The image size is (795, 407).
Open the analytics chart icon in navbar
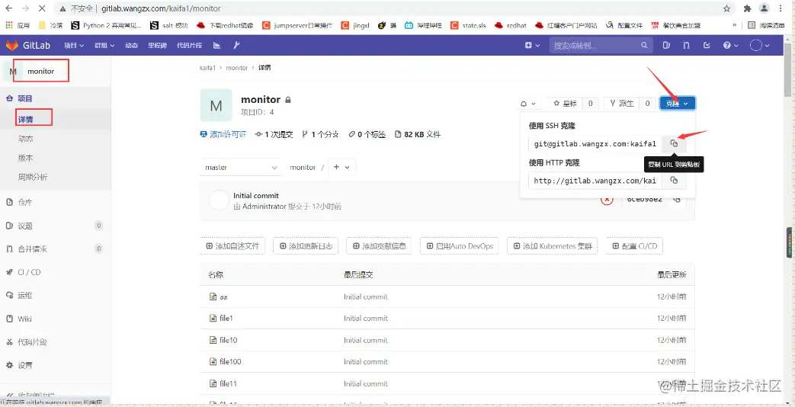(217, 45)
